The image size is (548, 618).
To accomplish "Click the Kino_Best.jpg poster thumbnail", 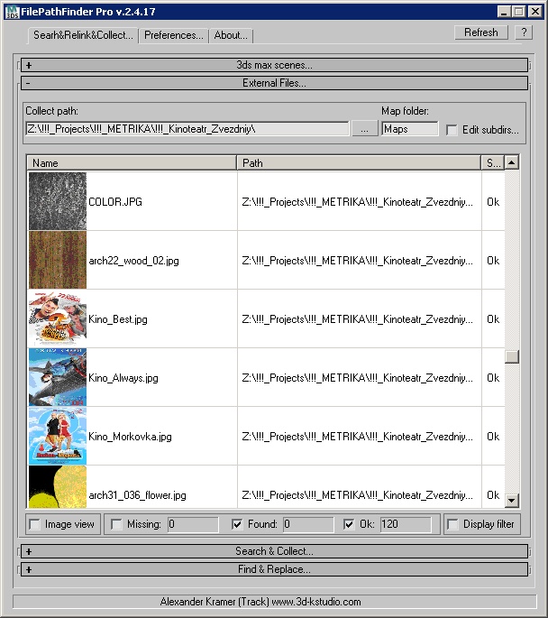I will pos(58,318).
